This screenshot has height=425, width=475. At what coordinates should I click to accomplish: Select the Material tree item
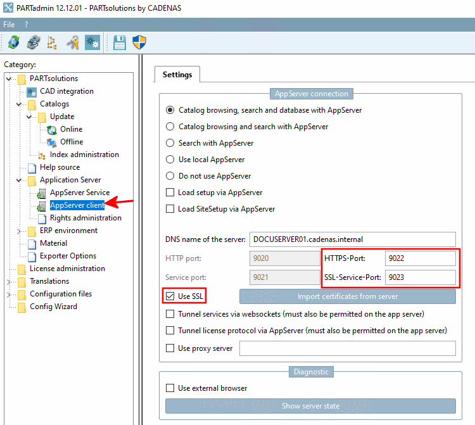tap(53, 243)
